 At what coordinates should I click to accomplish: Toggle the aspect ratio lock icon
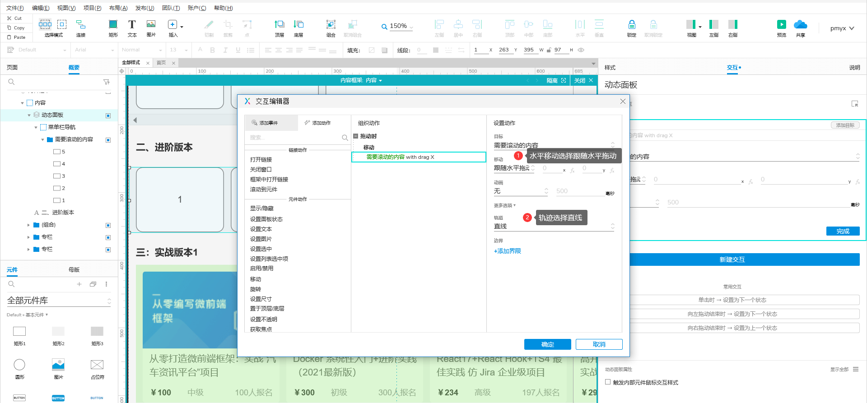point(549,50)
